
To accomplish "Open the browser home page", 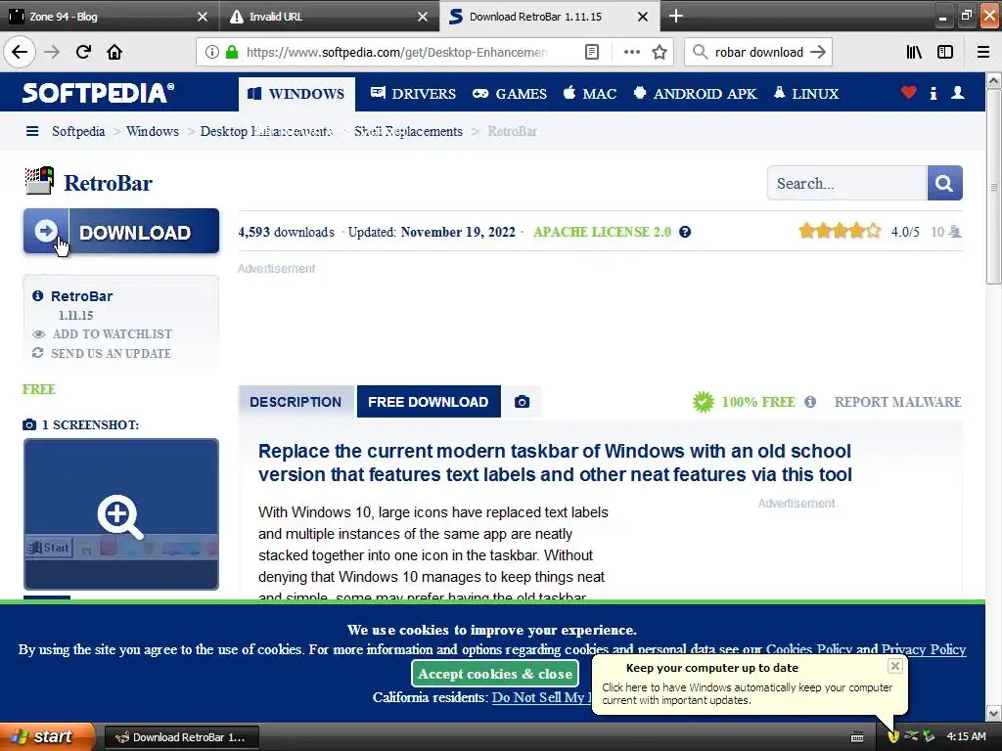I will pos(114,52).
